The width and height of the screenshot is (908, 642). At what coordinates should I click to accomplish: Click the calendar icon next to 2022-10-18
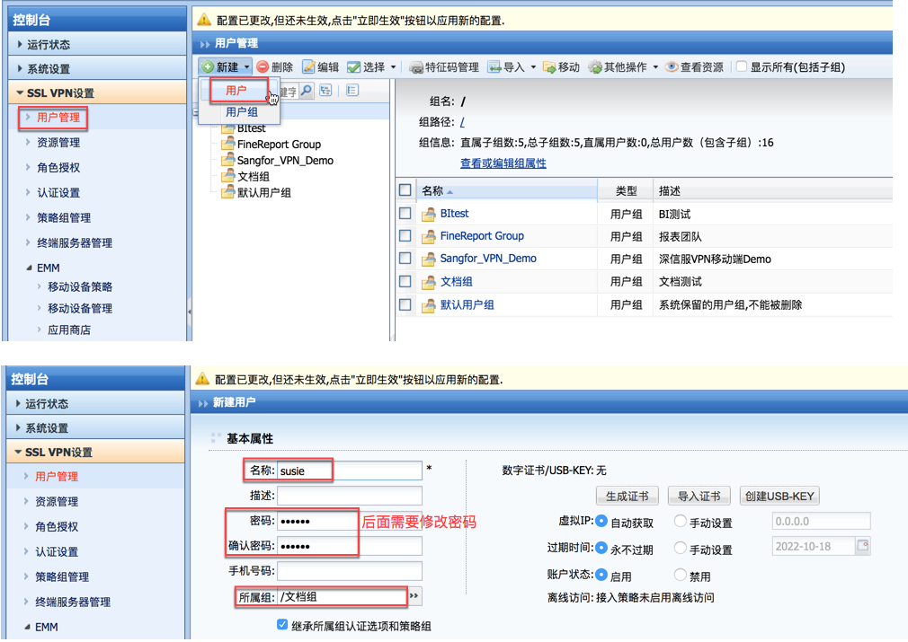point(863,545)
